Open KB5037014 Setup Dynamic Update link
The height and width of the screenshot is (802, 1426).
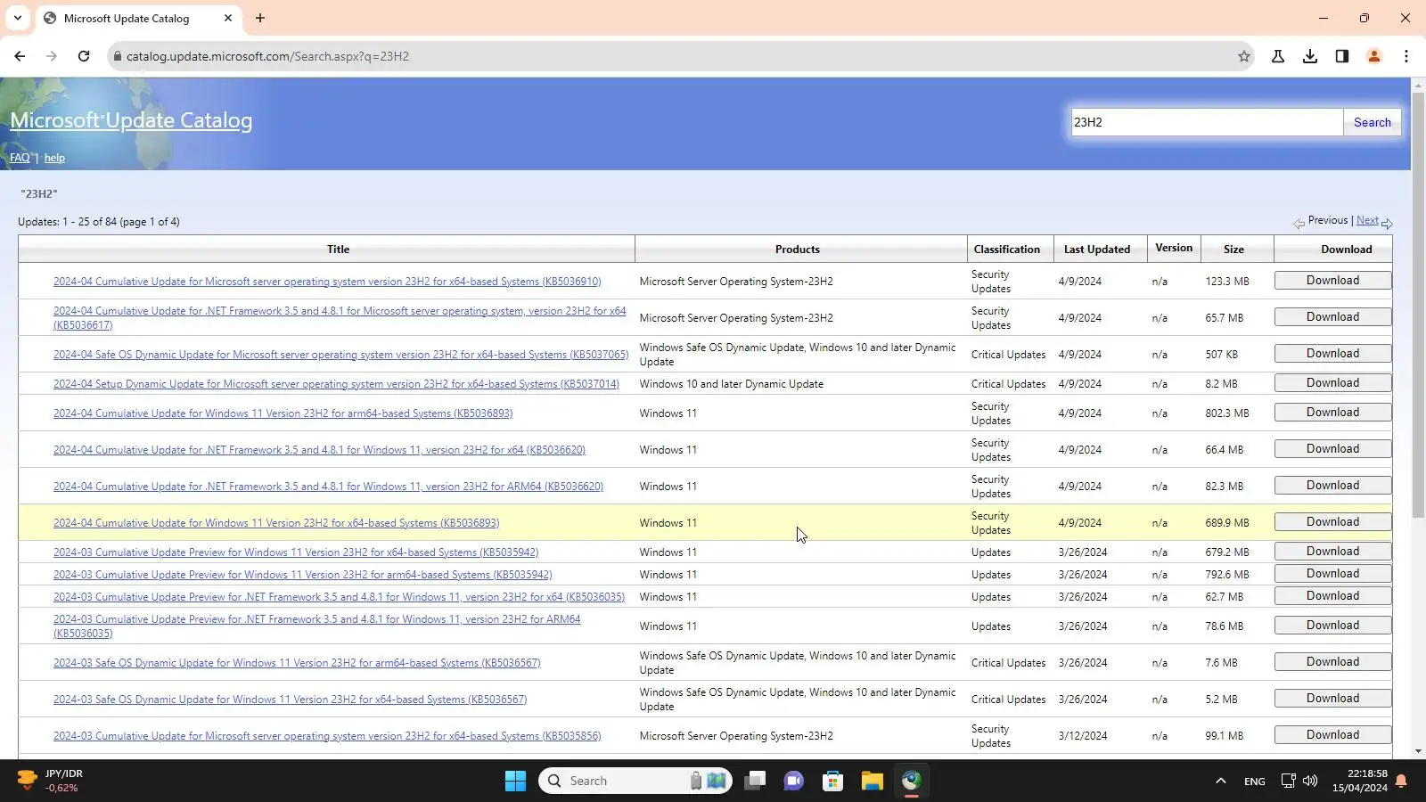point(336,384)
